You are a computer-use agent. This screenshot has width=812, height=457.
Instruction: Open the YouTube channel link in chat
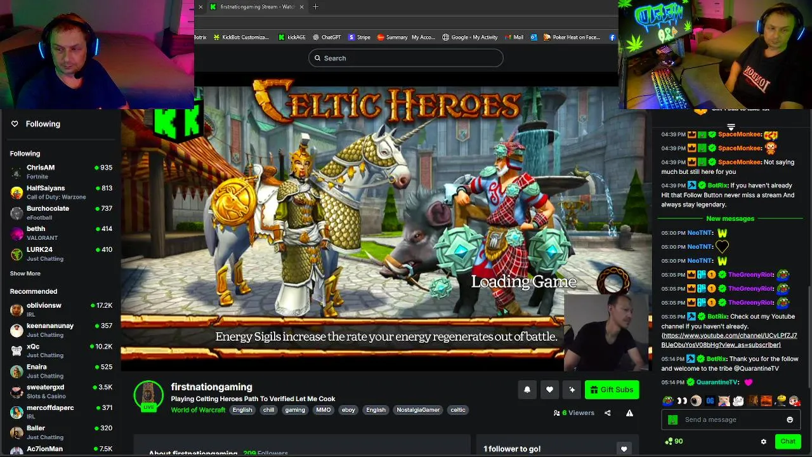click(x=729, y=340)
